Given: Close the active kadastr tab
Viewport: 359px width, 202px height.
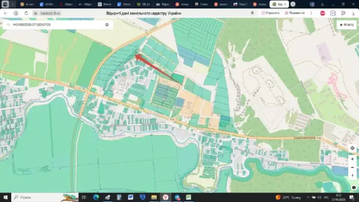Looking at the screenshot, I should pyautogui.click(x=285, y=4).
